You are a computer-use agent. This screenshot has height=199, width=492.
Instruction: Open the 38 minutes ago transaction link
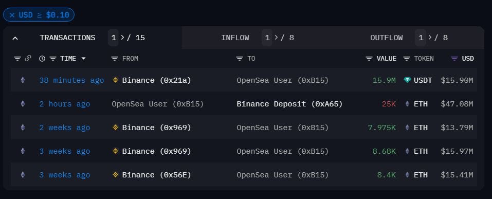pos(71,80)
